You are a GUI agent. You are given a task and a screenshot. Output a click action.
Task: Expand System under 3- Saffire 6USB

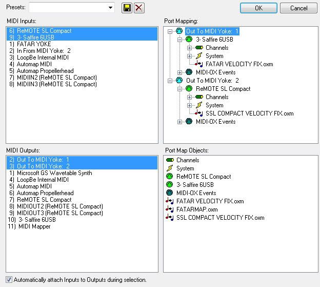189,56
